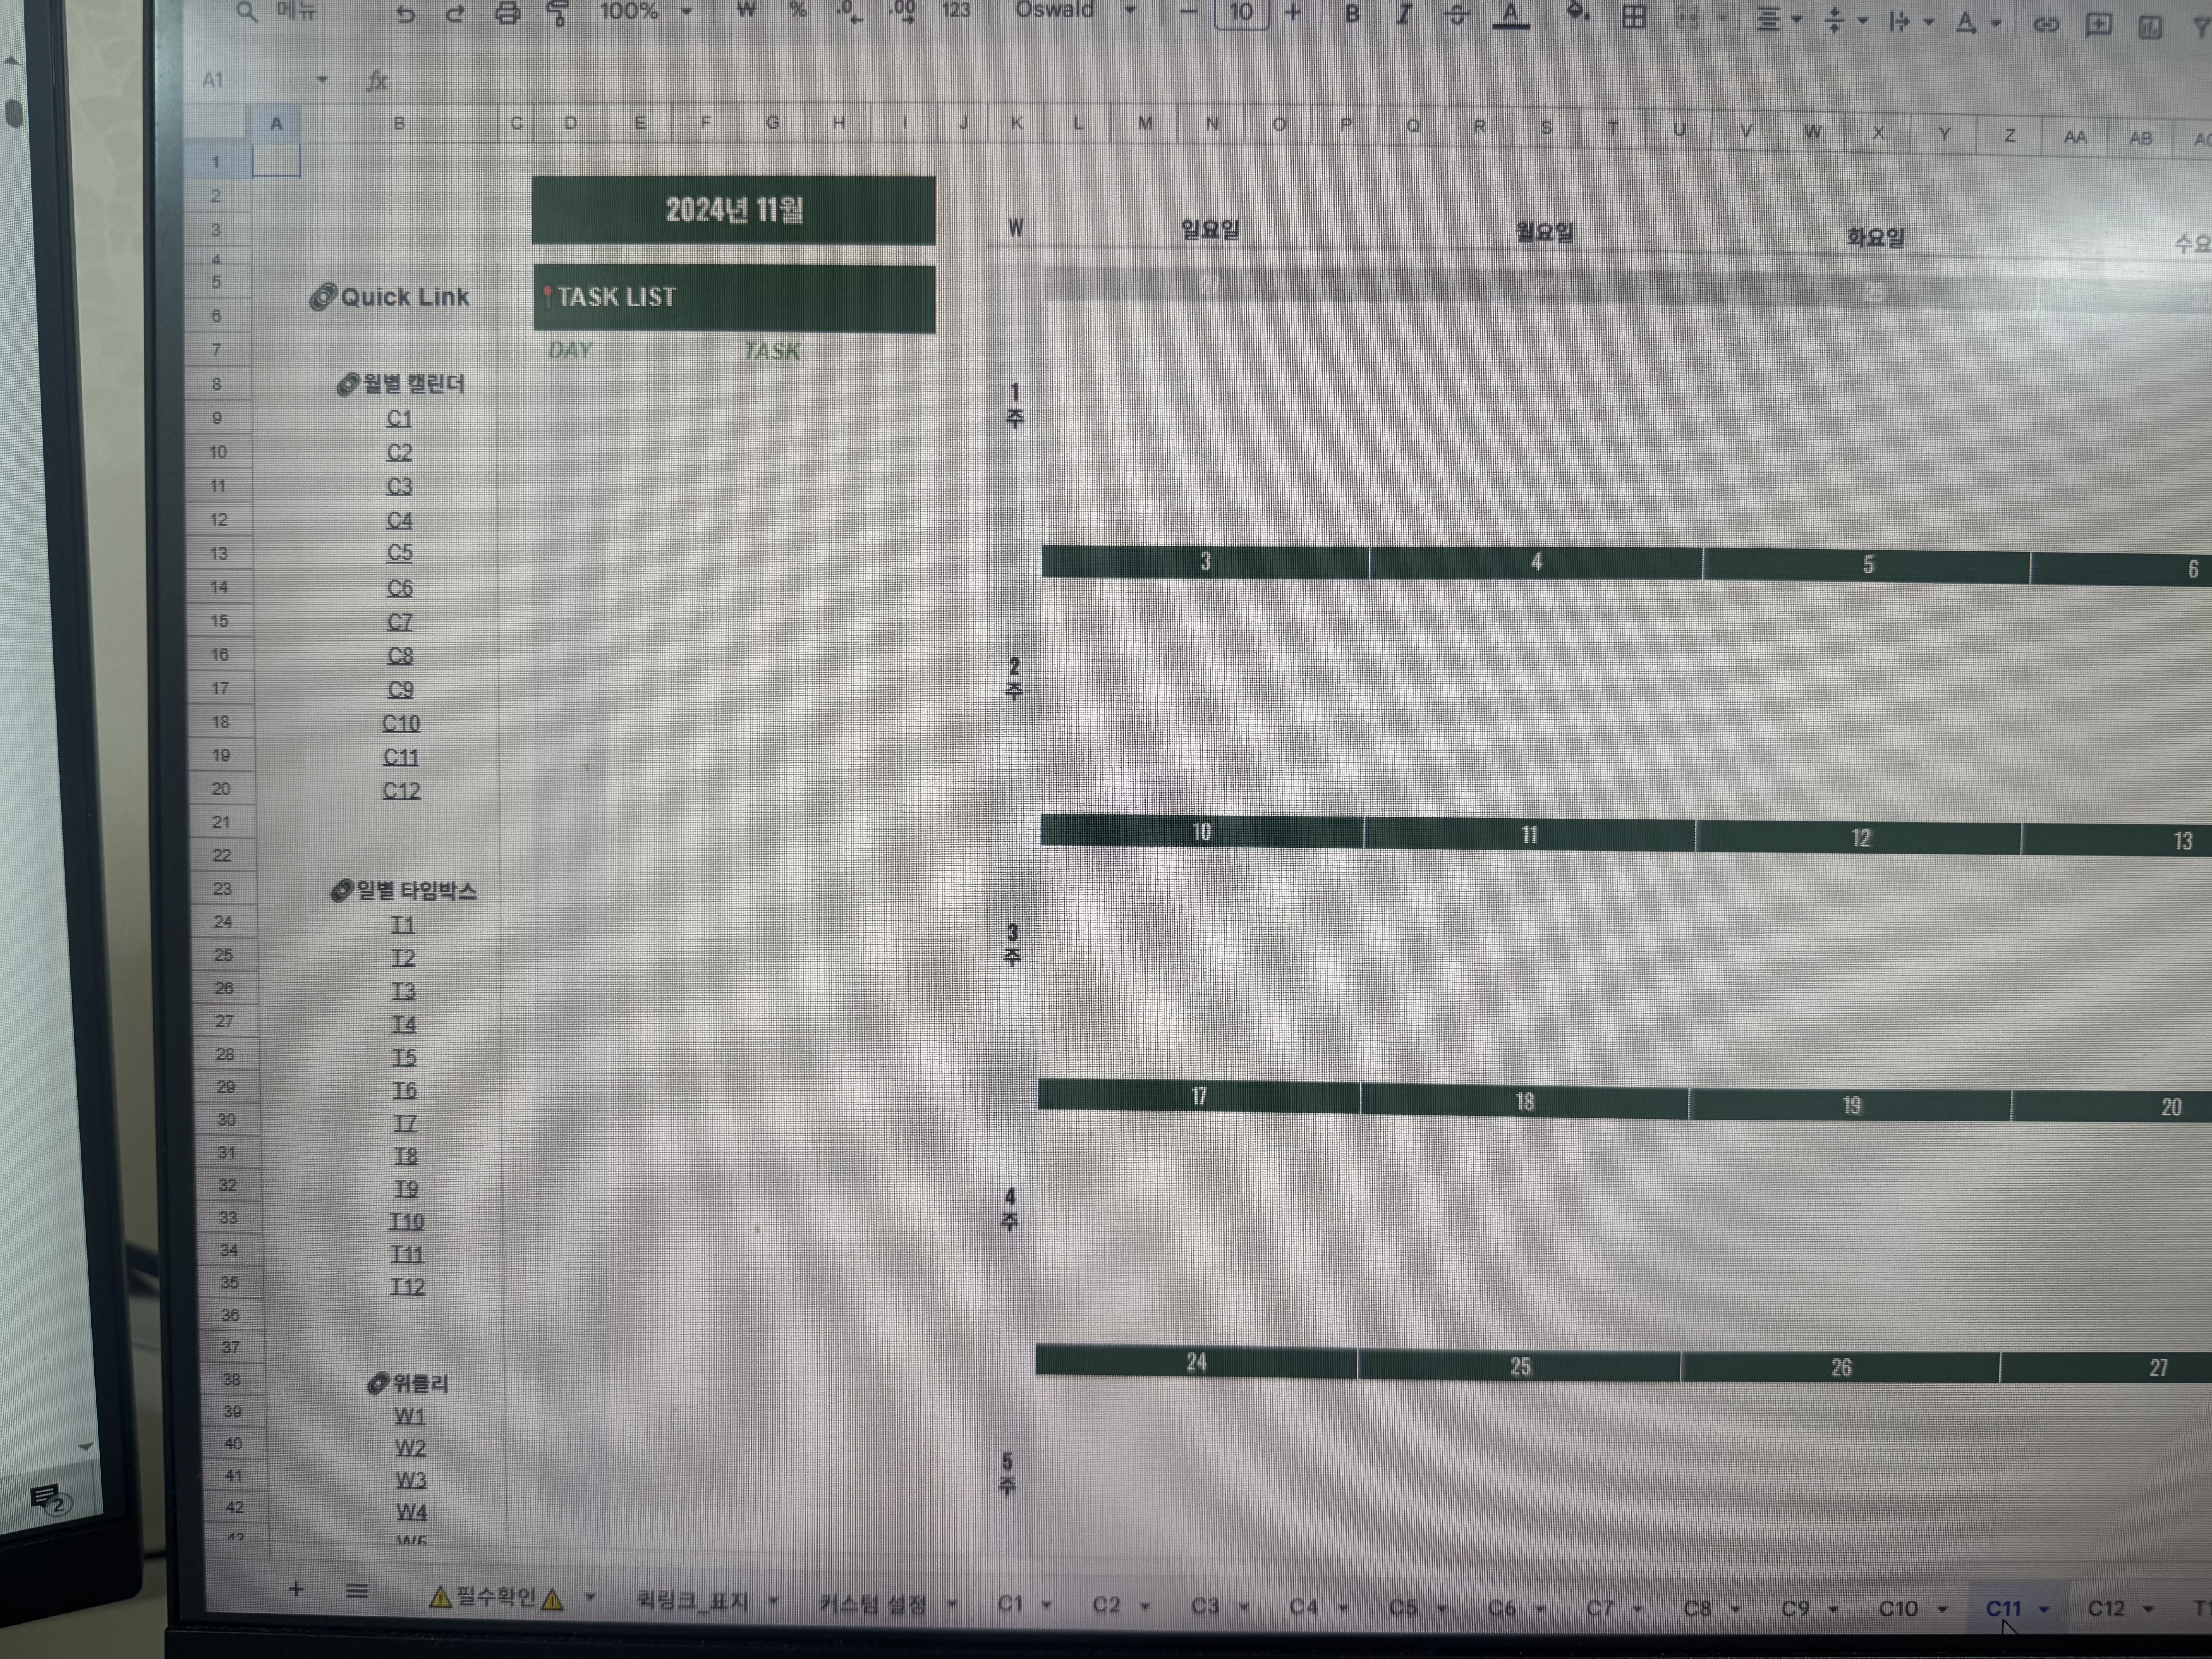Click the Insert comment icon

pyautogui.click(x=2098, y=26)
